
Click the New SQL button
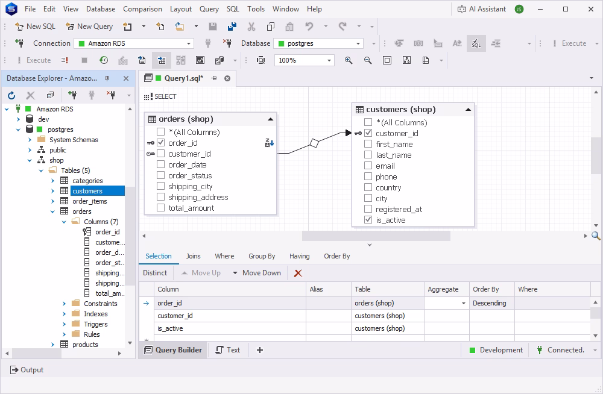36,27
